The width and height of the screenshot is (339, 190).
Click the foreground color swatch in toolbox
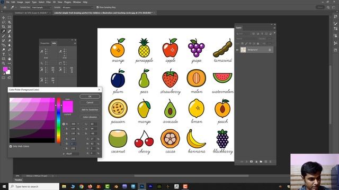coord(5,69)
